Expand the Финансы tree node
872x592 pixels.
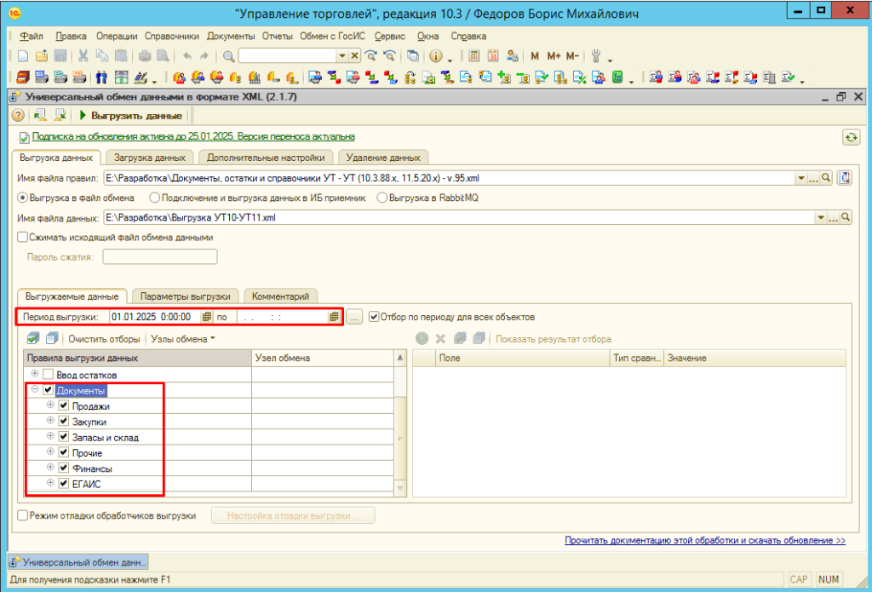(50, 467)
